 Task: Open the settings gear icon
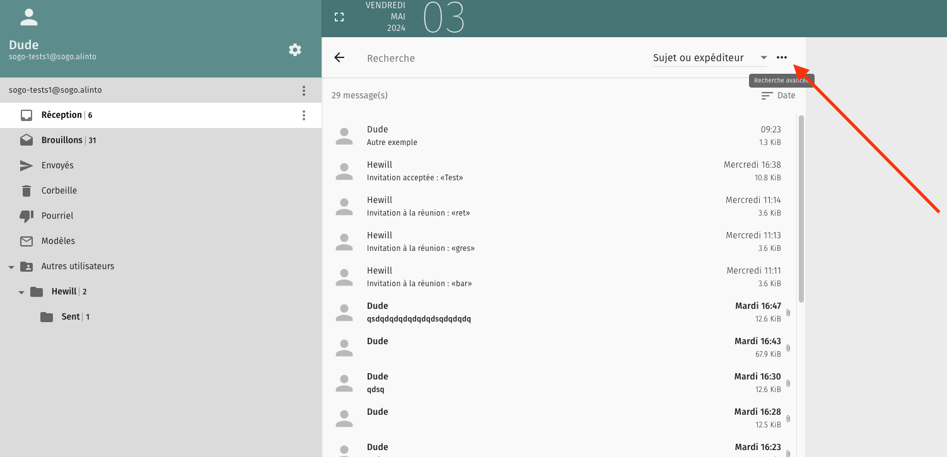tap(295, 50)
